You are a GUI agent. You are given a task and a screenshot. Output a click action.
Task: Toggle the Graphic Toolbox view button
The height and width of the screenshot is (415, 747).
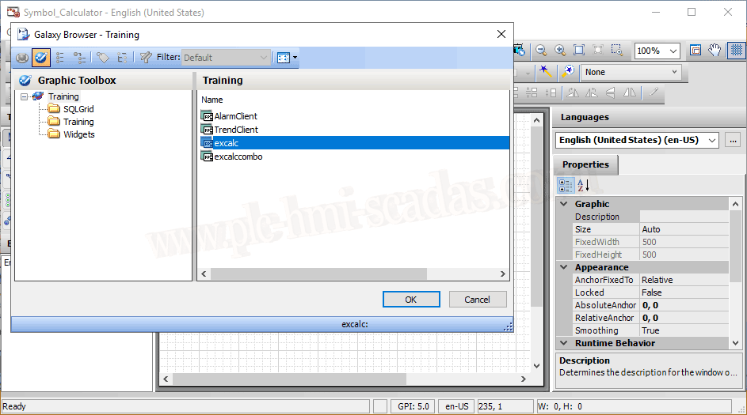point(41,58)
